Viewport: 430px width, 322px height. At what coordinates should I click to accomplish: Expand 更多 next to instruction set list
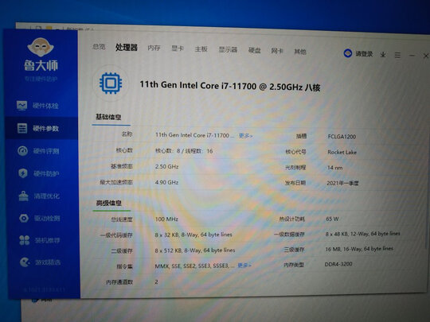244,265
